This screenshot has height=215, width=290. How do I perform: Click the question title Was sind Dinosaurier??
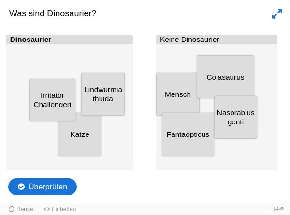point(53,13)
